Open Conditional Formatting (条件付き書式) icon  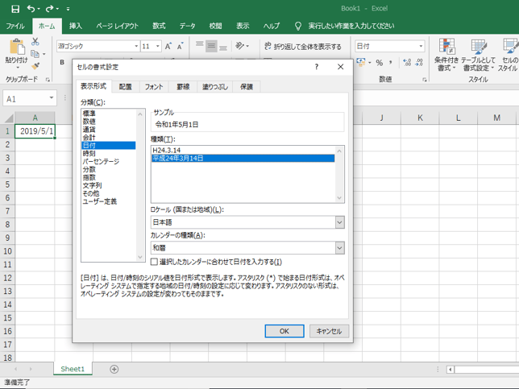click(446, 53)
